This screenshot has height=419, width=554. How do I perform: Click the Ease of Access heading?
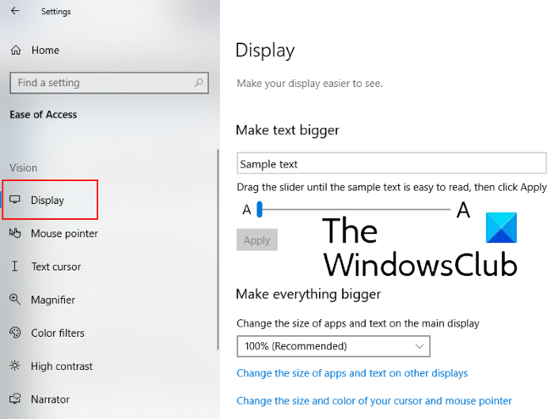43,115
